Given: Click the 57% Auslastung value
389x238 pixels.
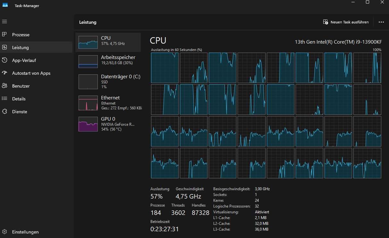Looking at the screenshot, I should tap(156, 196).
